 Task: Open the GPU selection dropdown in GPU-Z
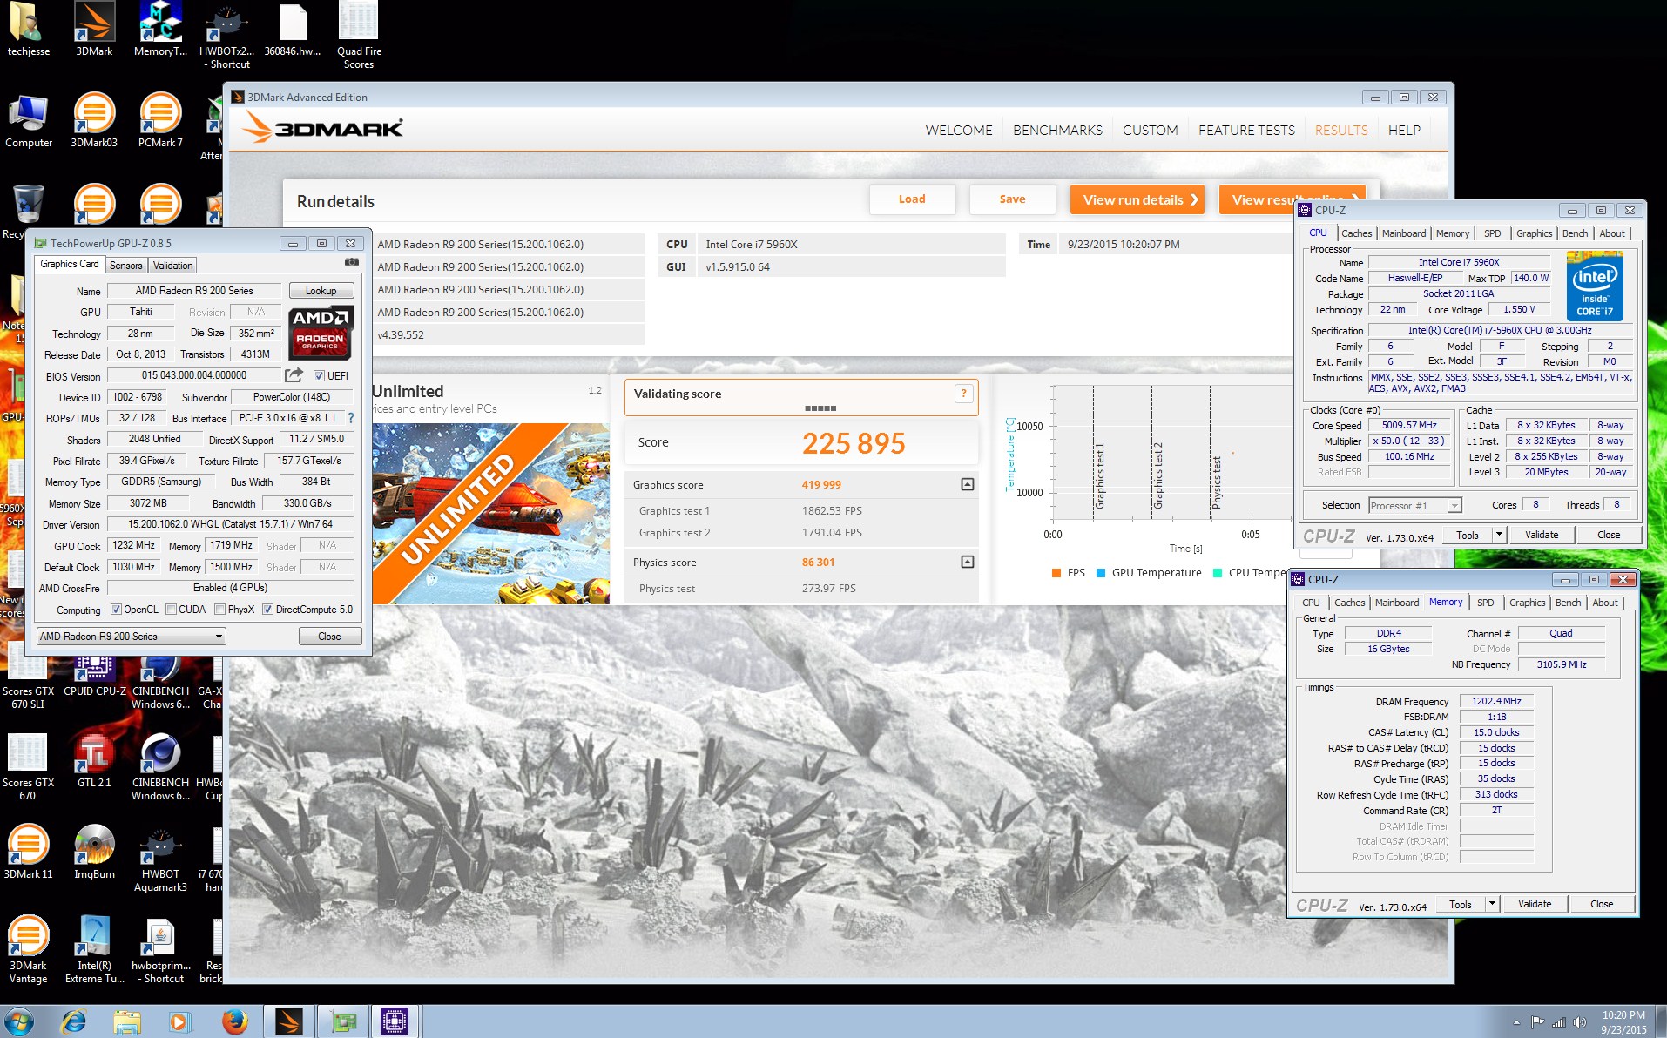pyautogui.click(x=131, y=637)
